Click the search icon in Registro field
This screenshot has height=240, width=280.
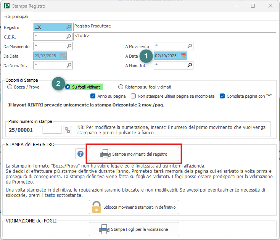coord(69,27)
